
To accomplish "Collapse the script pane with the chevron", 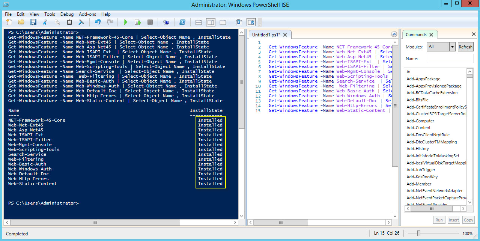I will coord(394,34).
